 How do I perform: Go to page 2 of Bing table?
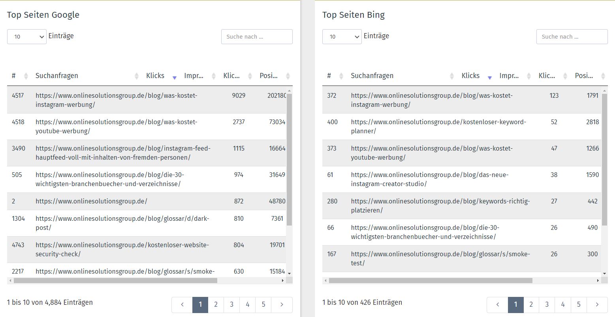[531, 304]
